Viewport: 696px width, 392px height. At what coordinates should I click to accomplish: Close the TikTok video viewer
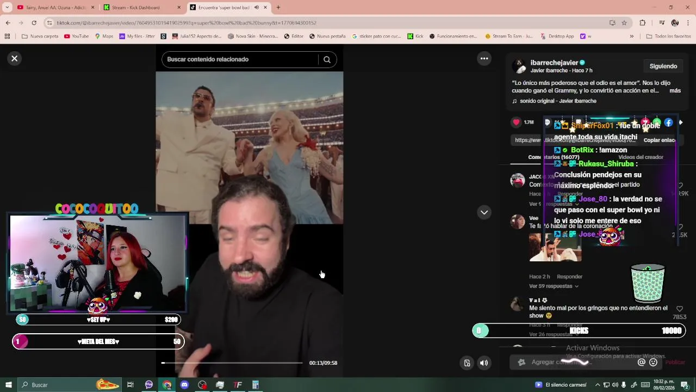tap(15, 58)
